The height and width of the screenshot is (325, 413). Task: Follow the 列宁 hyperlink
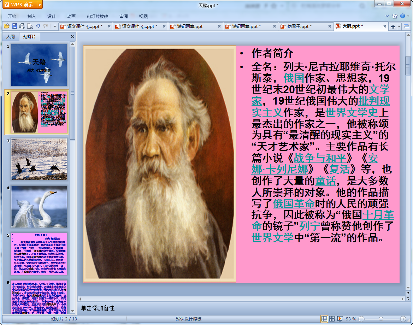(x=309, y=226)
